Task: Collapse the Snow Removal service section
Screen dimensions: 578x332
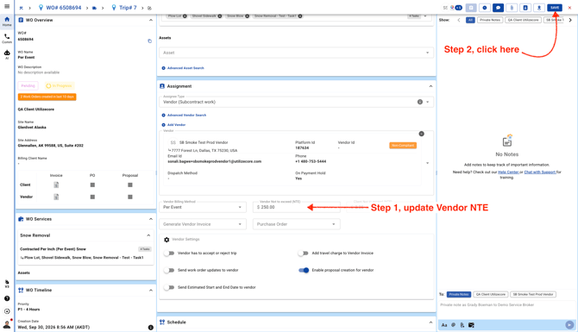Action: click(x=148, y=235)
